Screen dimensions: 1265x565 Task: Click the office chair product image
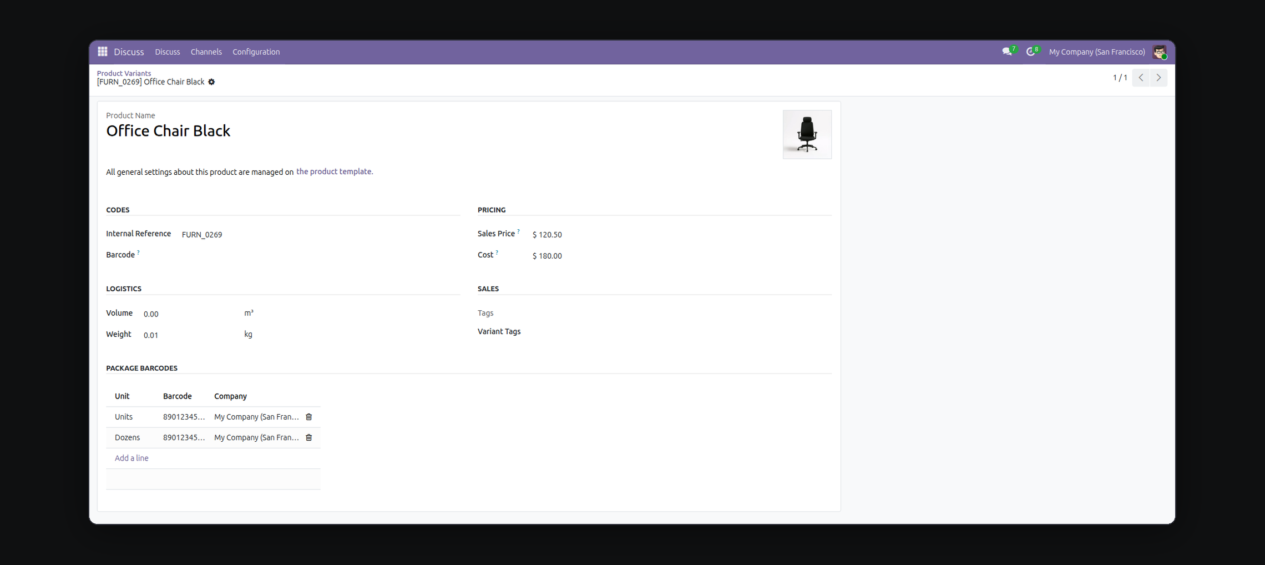[x=807, y=134]
